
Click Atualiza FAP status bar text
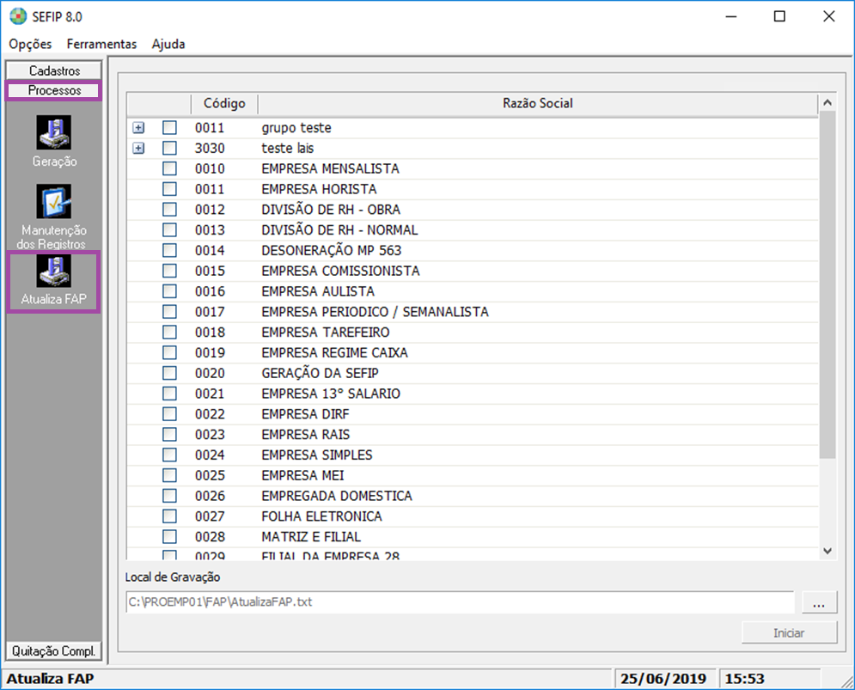(50, 679)
